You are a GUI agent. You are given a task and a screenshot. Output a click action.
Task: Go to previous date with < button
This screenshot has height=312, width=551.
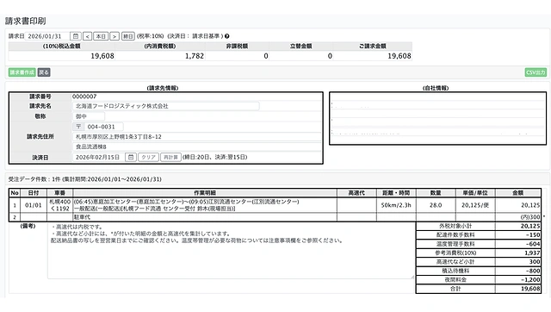pos(88,36)
